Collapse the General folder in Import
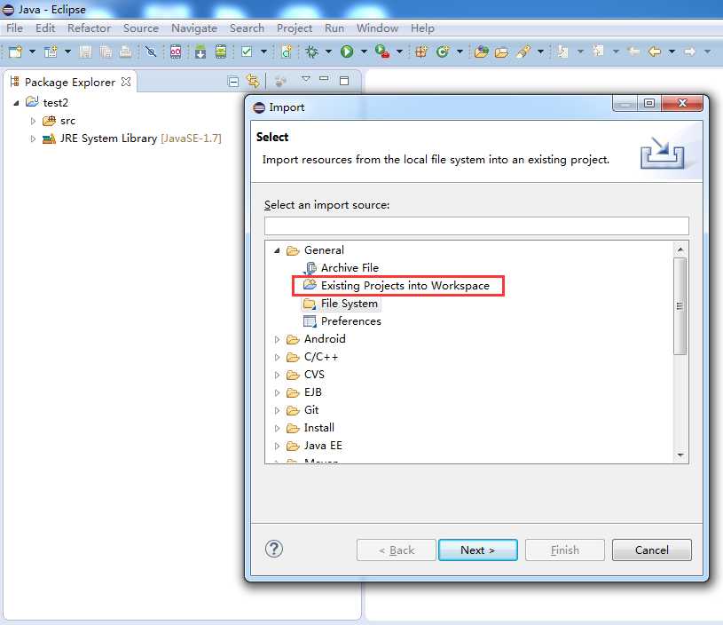The height and width of the screenshot is (625, 723). 277,250
